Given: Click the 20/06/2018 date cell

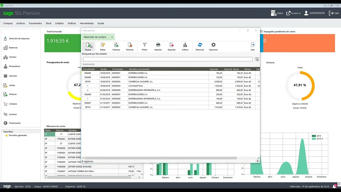Looking at the screenshot, I should [105, 90].
